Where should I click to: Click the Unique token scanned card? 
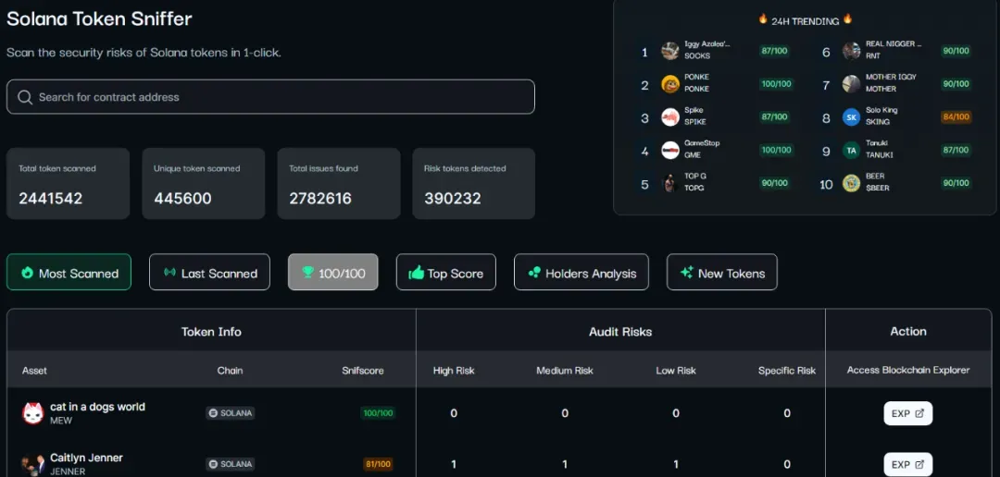pos(204,183)
